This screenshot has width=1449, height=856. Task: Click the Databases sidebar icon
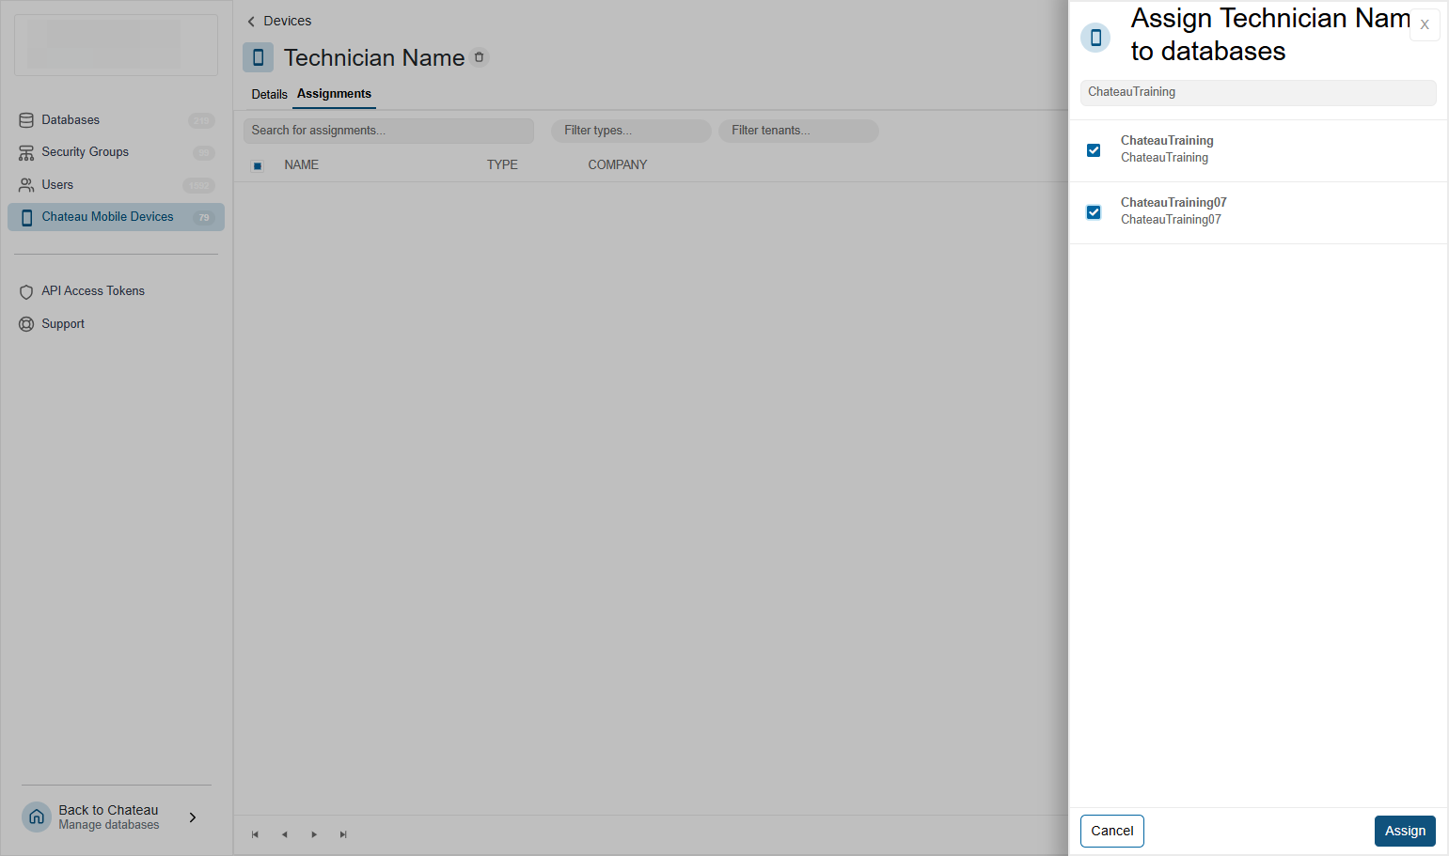click(x=26, y=120)
